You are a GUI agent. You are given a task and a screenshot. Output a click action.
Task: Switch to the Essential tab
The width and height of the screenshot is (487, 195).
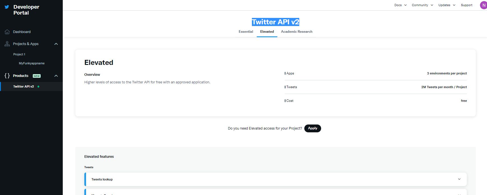tap(246, 32)
